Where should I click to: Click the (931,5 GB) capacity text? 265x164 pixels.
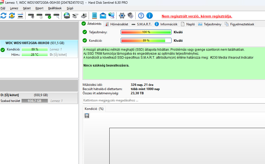coord(57,43)
